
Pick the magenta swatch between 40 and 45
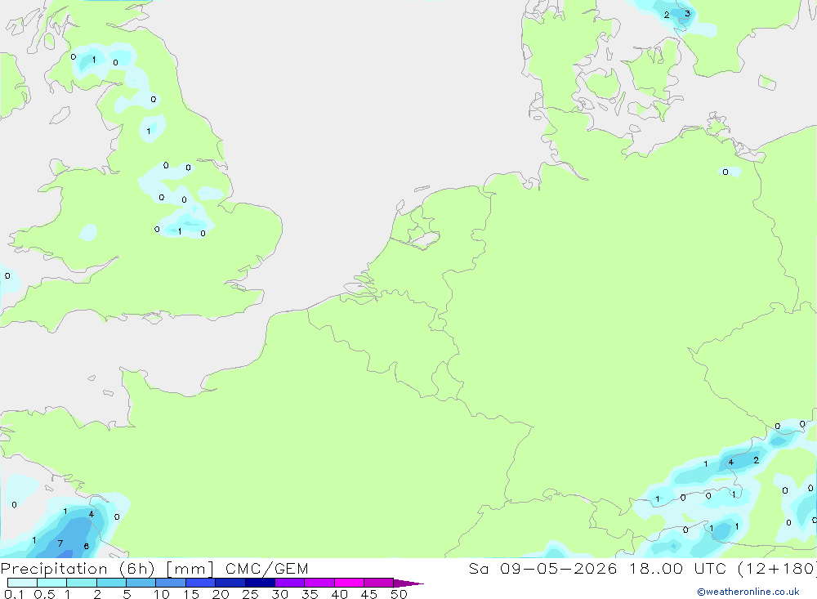coord(349,583)
